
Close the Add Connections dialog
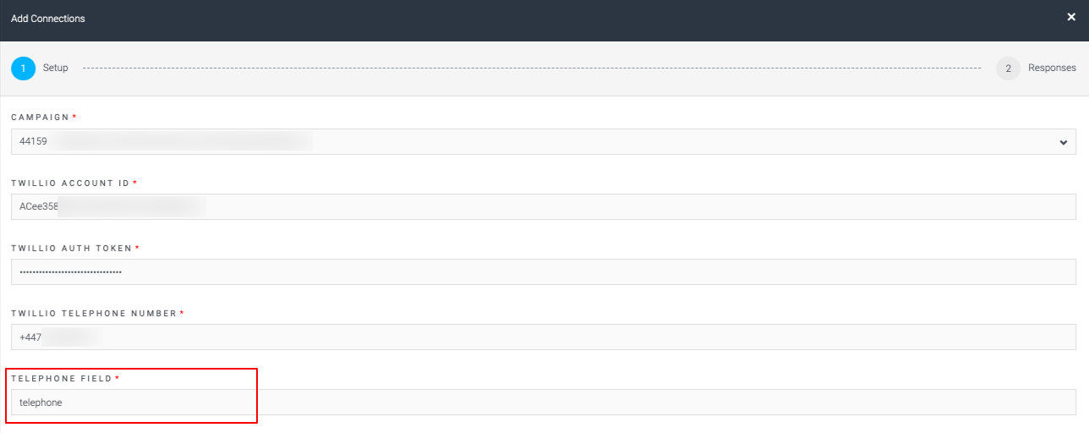[x=1071, y=18]
